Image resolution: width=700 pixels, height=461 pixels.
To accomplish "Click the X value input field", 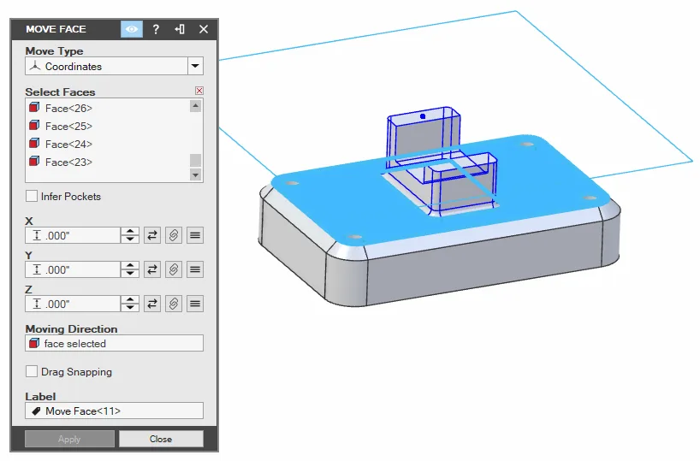I will click(73, 235).
